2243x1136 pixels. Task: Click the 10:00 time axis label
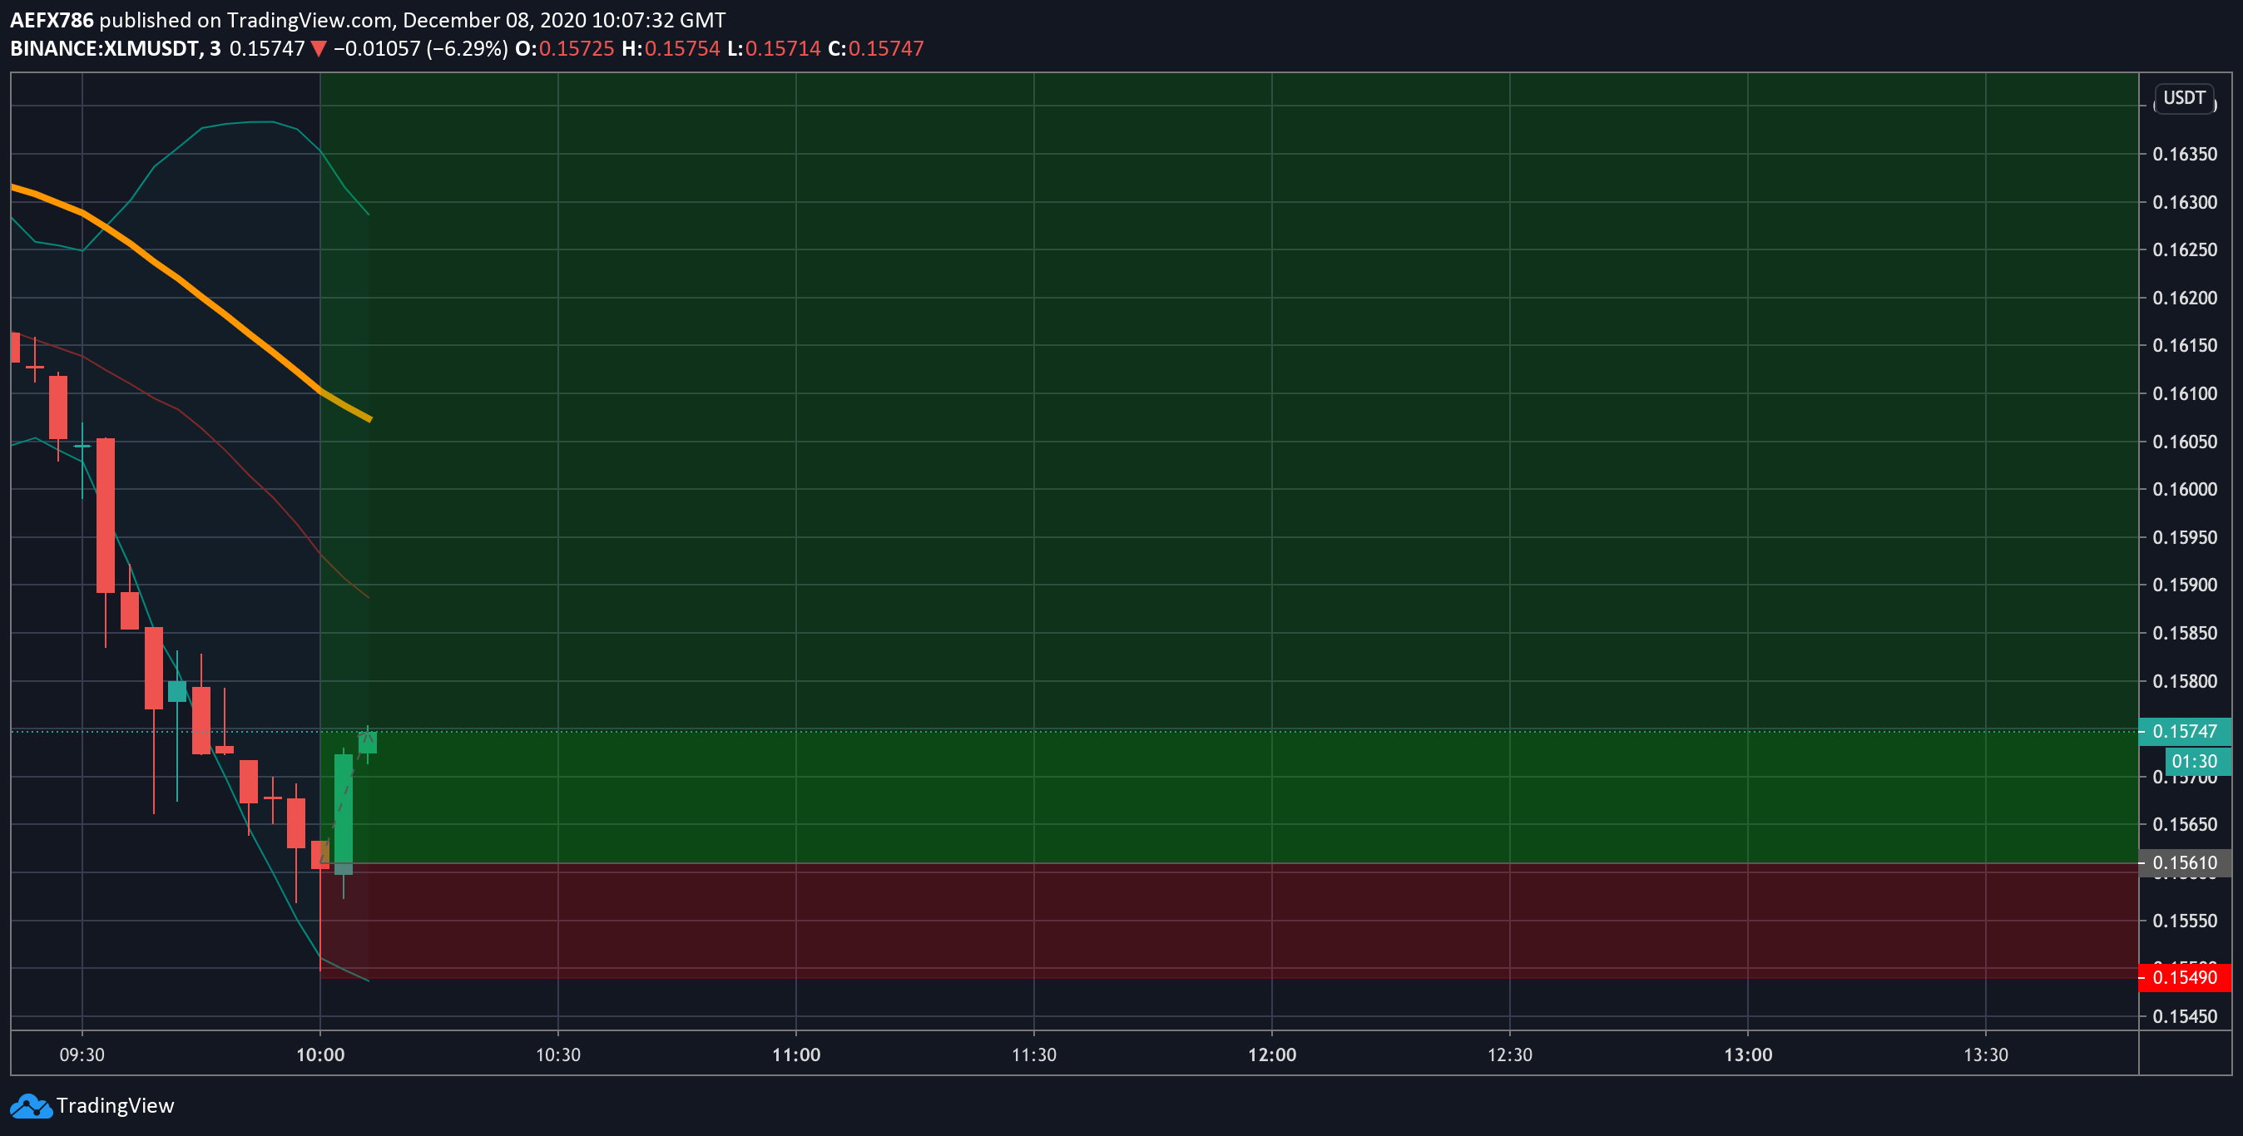click(320, 1055)
